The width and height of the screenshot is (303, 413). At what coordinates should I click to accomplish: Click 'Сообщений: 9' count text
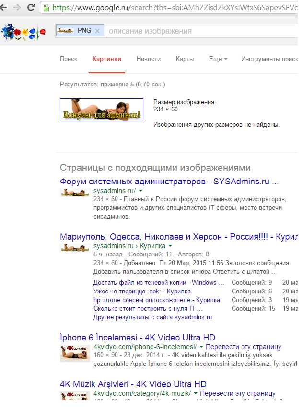(252, 283)
